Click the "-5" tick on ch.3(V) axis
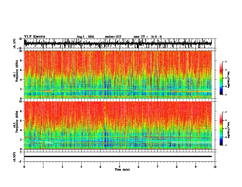This screenshot has width=242, height=187. [x=20, y=162]
